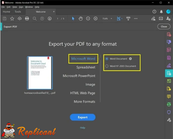Click the Fit page width icon

coord(118,19)
